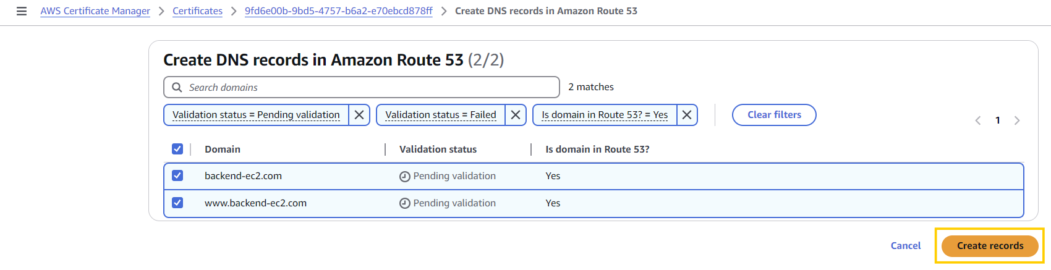This screenshot has width=1051, height=270.
Task: Uncheck the www.backend-ec2.com row checkbox
Action: click(x=177, y=203)
